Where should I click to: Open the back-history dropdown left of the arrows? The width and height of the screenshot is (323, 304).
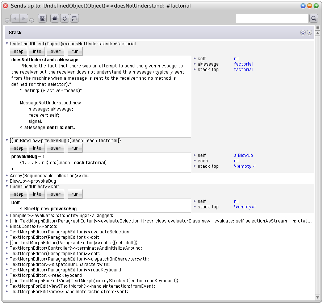(7, 20)
